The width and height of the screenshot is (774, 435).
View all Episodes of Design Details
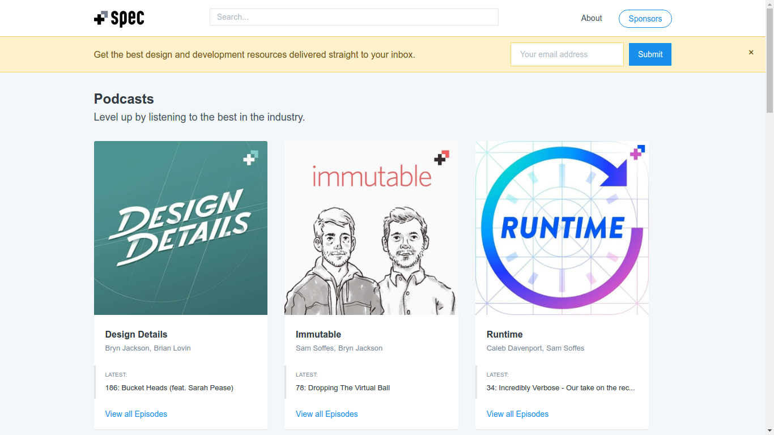click(136, 414)
